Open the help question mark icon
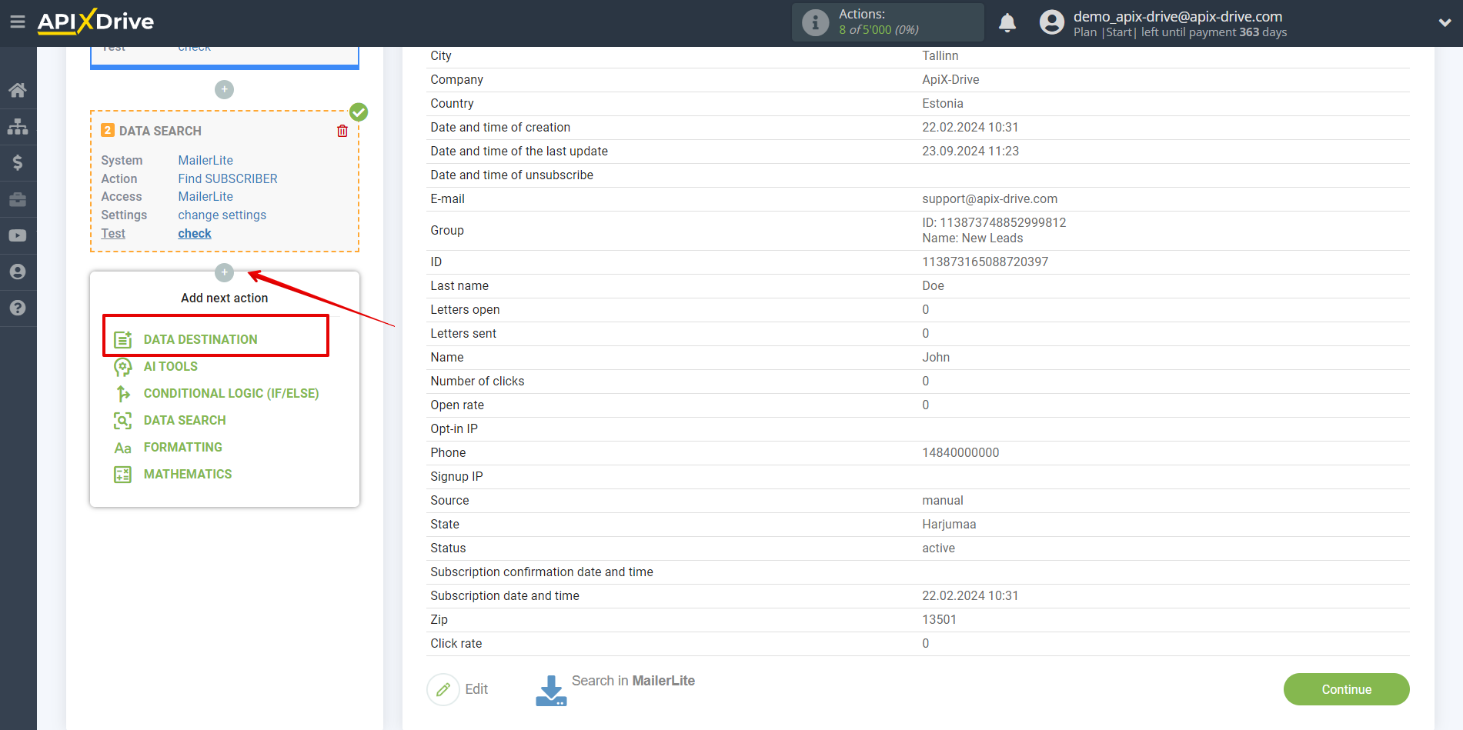This screenshot has width=1463, height=730. (x=18, y=308)
